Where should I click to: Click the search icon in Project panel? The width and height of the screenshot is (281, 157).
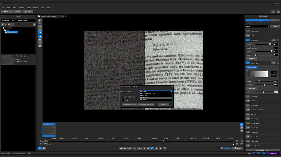[13, 25]
